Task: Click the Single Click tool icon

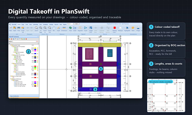Action: pyautogui.click(x=91, y=28)
